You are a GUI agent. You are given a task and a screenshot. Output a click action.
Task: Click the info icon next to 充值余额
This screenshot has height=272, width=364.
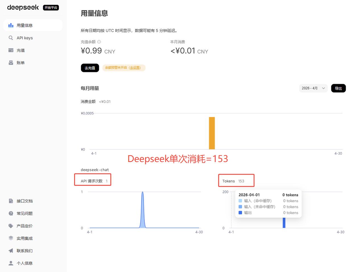99,41
